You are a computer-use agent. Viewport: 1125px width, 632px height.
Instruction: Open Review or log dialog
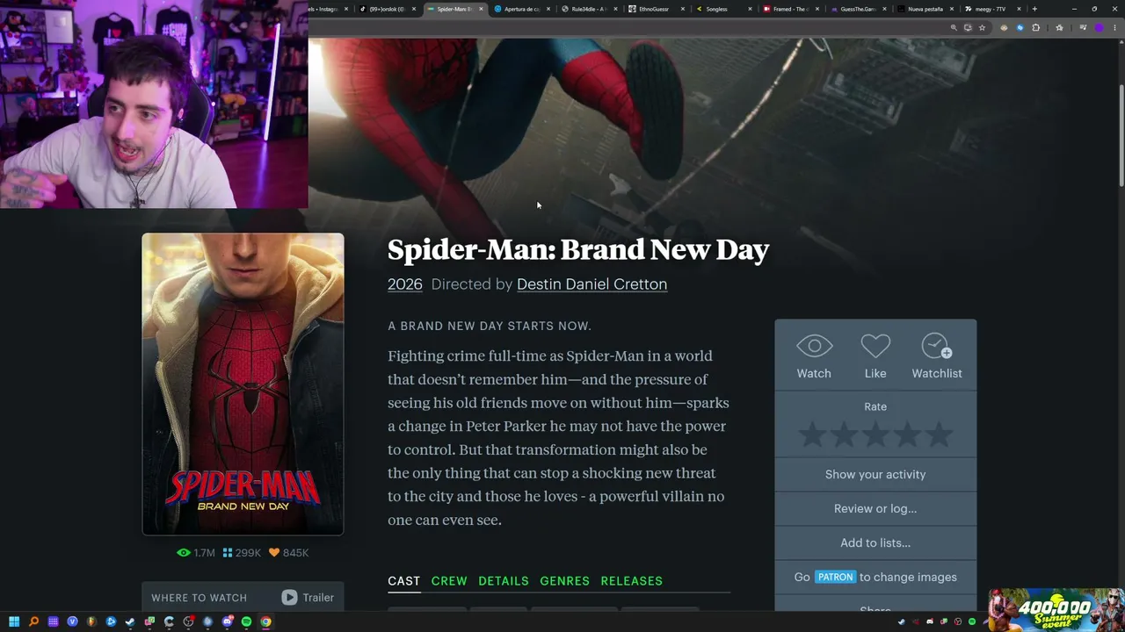[x=875, y=508]
